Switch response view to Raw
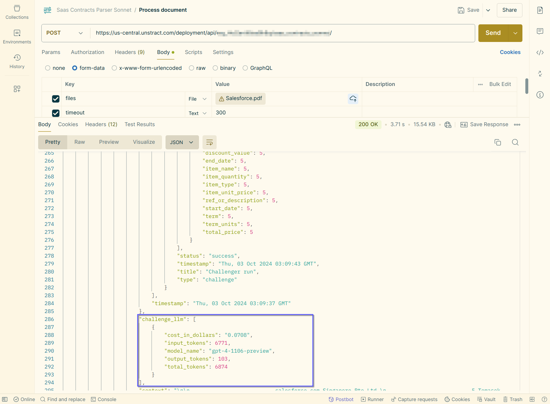This screenshot has height=404, width=550. (80, 142)
